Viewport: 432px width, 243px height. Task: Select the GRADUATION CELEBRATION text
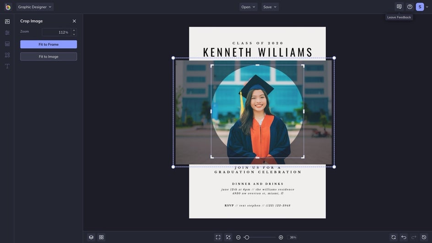coord(258,172)
